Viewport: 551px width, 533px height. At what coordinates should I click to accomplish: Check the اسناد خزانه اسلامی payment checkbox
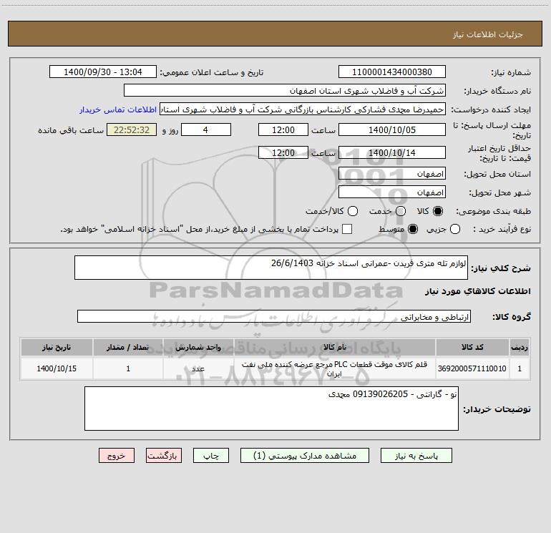347,229
